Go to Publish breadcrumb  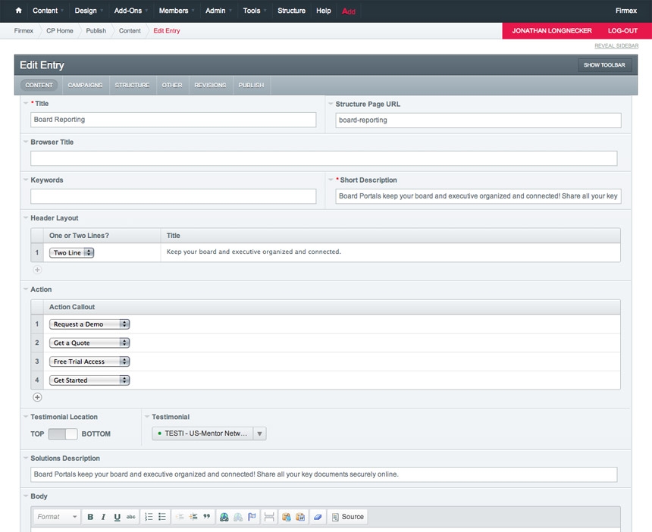coord(96,31)
